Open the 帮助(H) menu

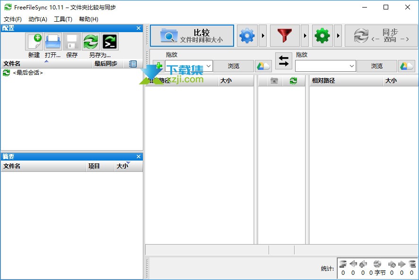(88, 19)
